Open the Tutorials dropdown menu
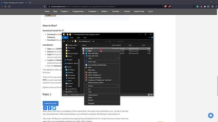Screen dimensions: 218x122 (116, 12)
